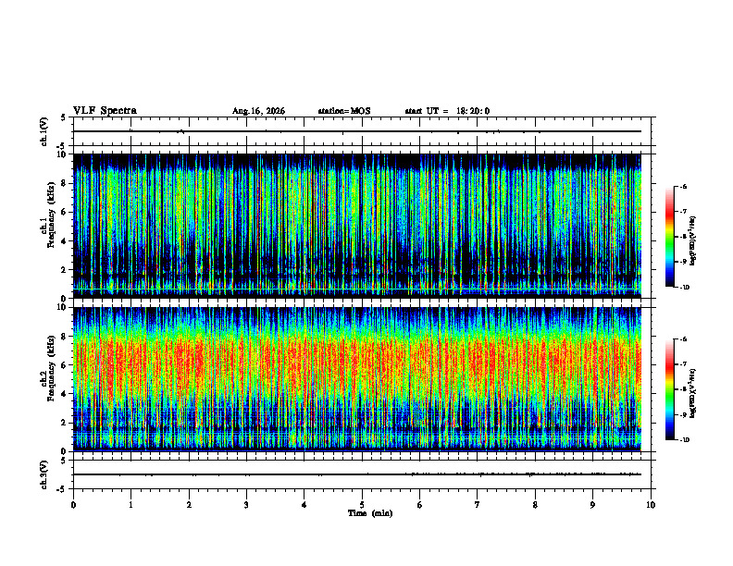
Task: Click the 'start UT = 18:20:0' text
Action: coord(447,111)
